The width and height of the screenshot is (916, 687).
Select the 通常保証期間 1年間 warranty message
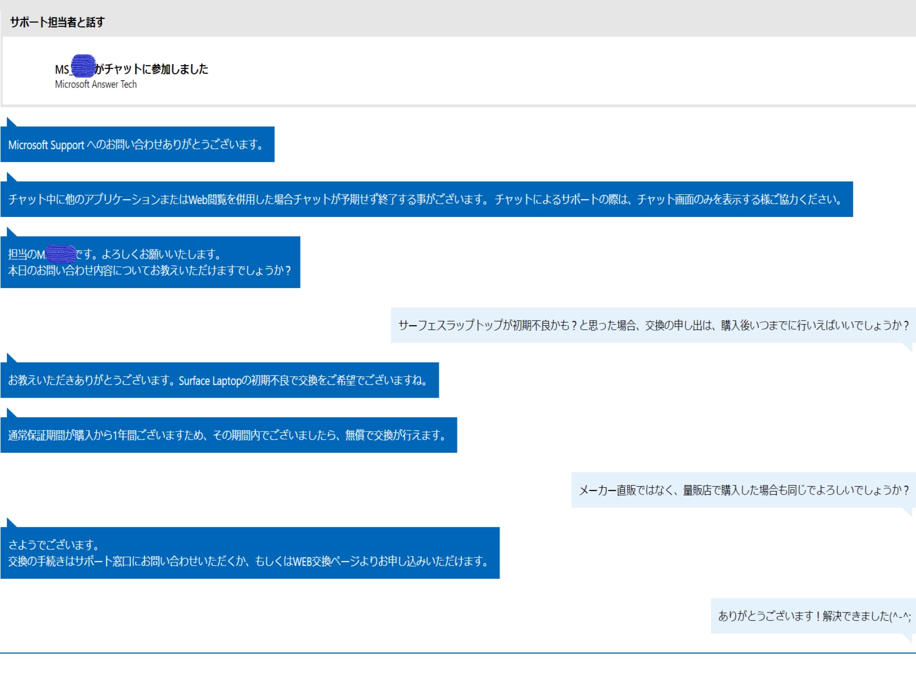[228, 435]
